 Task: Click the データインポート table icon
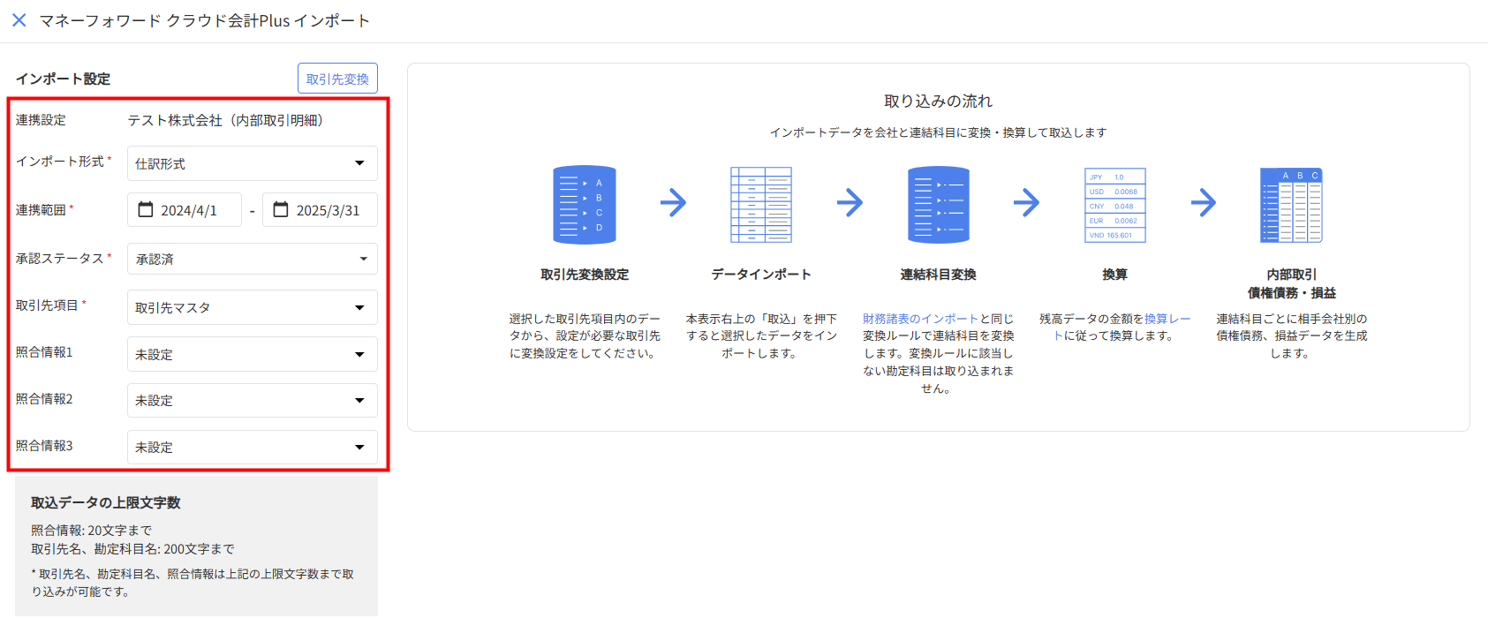[x=760, y=205]
